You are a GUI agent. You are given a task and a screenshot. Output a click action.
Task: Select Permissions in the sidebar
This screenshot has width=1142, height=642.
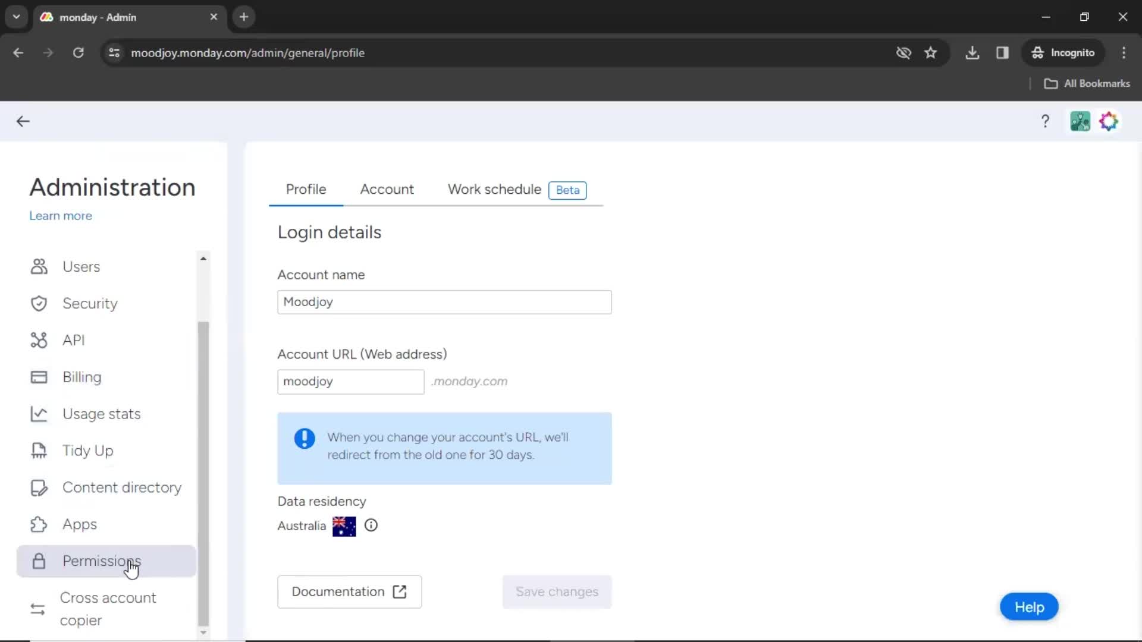[106, 561]
